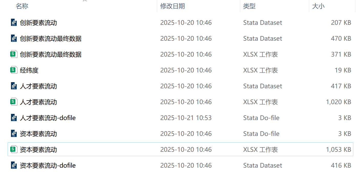Screen dimensions: 363x173
Task: Click the Stata icon of 资本要素流动-dofile
Action: pyautogui.click(x=14, y=165)
